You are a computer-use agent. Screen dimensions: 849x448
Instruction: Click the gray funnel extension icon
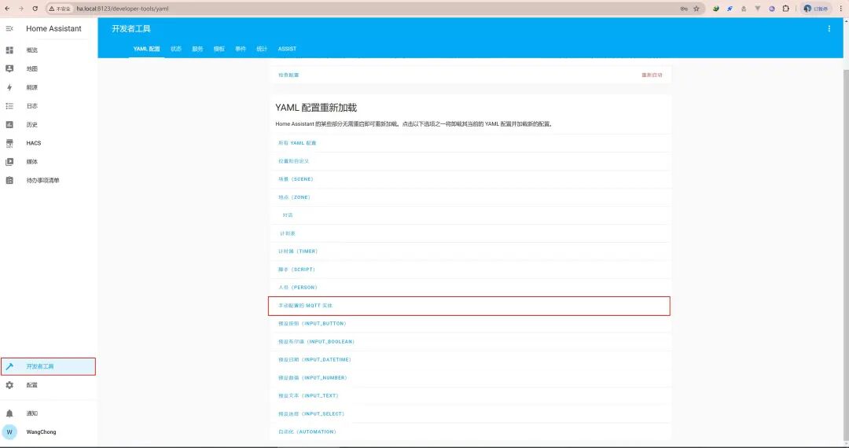[x=758, y=9]
